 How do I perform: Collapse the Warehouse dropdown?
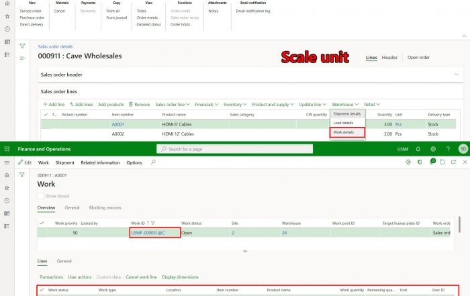tap(345, 104)
